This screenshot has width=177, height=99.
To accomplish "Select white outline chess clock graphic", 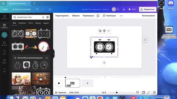I will pyautogui.click(x=18, y=34).
